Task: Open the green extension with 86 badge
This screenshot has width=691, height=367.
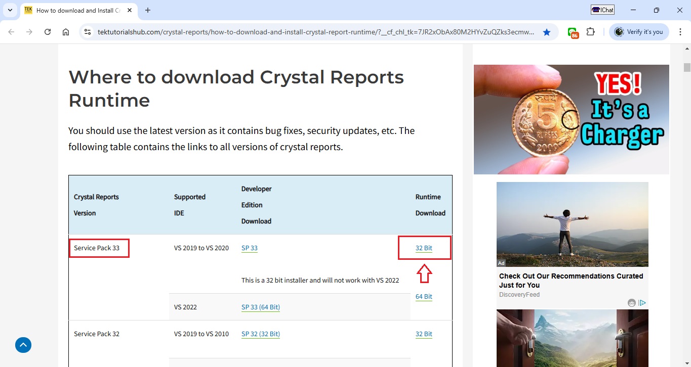Action: 573,32
